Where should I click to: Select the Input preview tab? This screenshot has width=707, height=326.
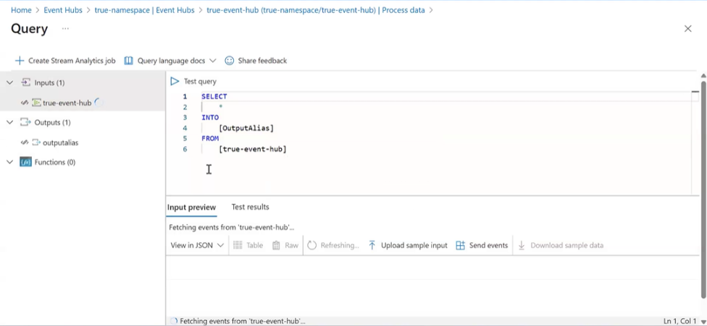coord(191,207)
